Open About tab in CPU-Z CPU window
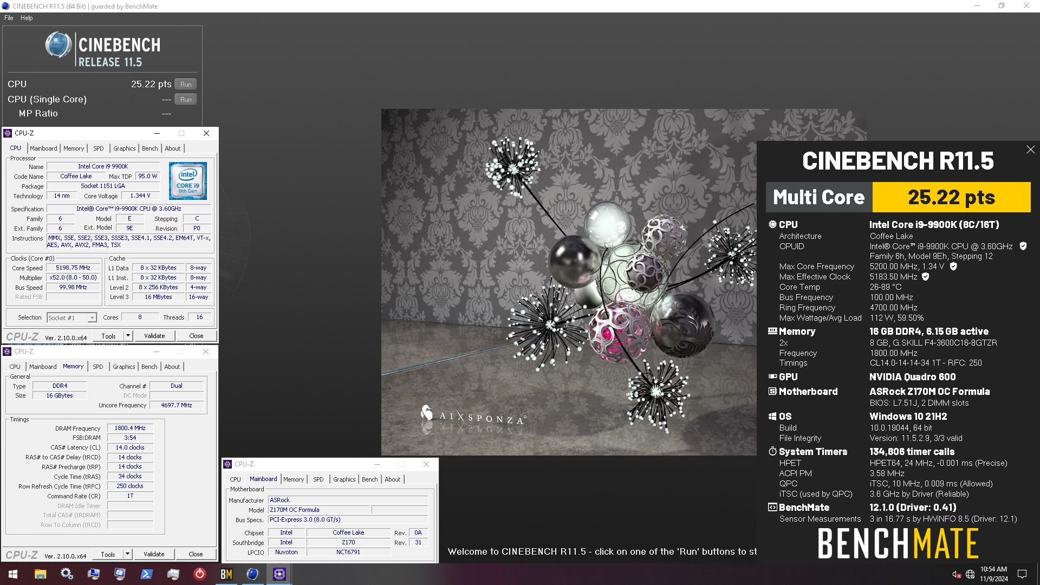Screen dimensions: 1040x585 pyautogui.click(x=173, y=148)
